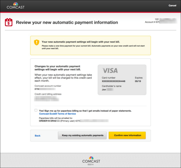Click the Credit card billing address label

click(x=48, y=94)
